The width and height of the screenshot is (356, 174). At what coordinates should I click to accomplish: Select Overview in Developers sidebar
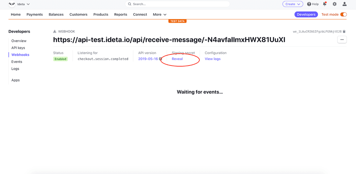[19, 41]
